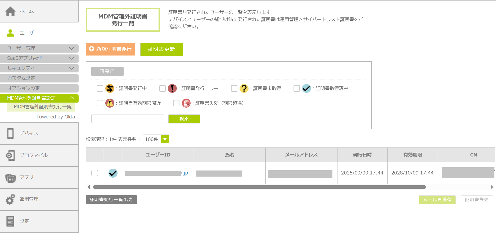Viewport: 496px width, 235px height.
Task: Check the 証明書発行エラー filter checkbox
Action: click(163, 88)
